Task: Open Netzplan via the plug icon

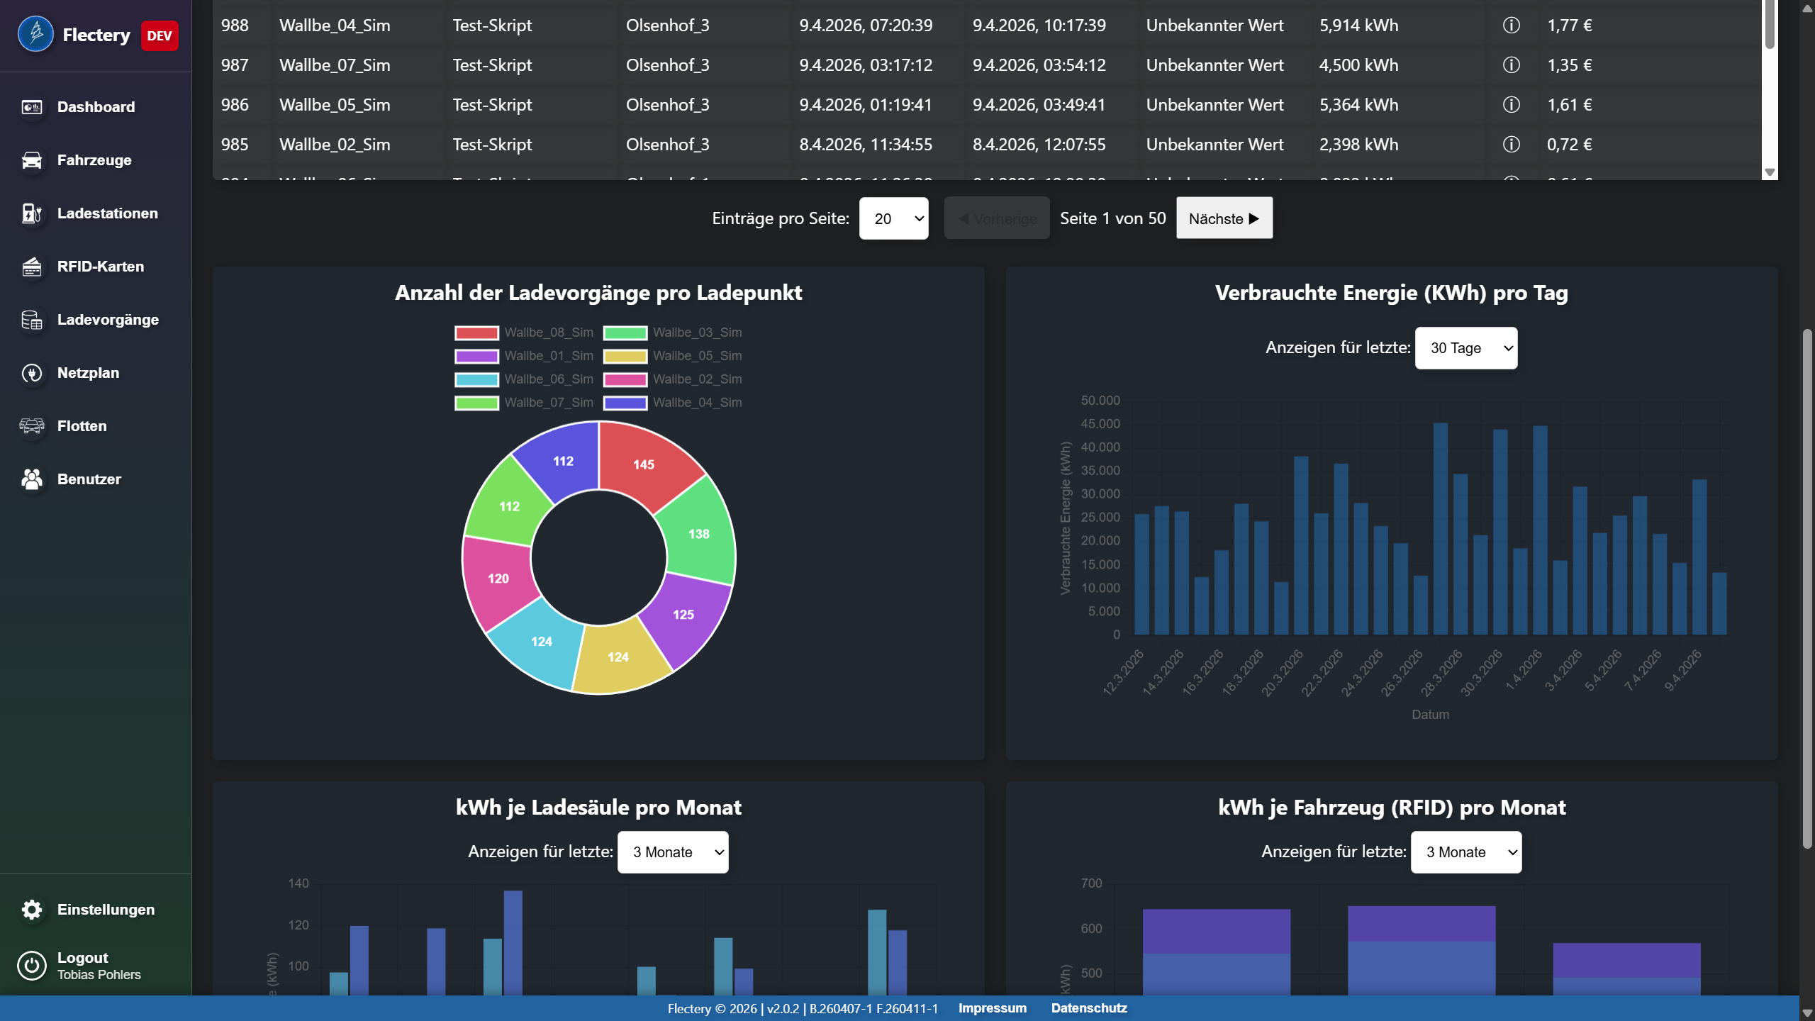Action: tap(32, 372)
